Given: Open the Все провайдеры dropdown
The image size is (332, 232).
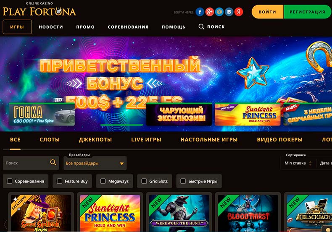Looking at the screenshot, I should [95, 163].
